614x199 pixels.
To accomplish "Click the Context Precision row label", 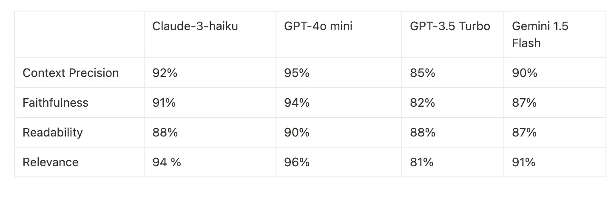I will tap(71, 73).
